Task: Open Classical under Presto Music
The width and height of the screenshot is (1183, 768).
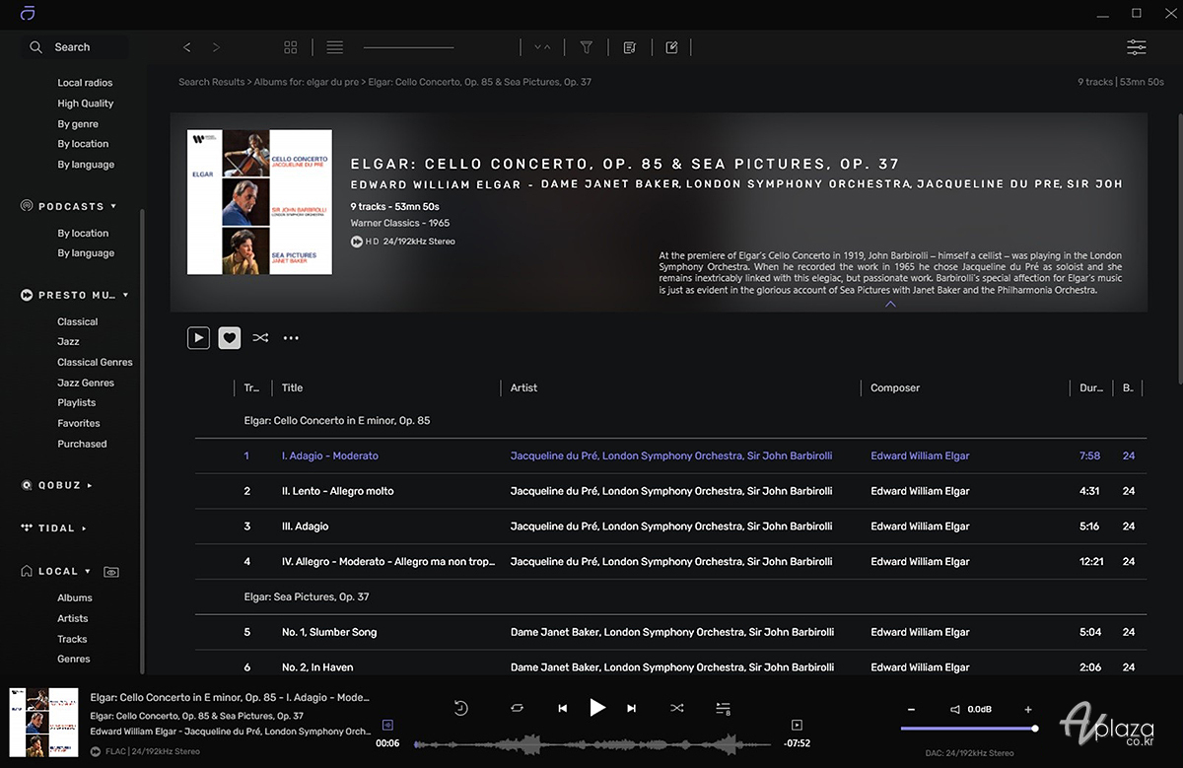Action: (x=78, y=321)
